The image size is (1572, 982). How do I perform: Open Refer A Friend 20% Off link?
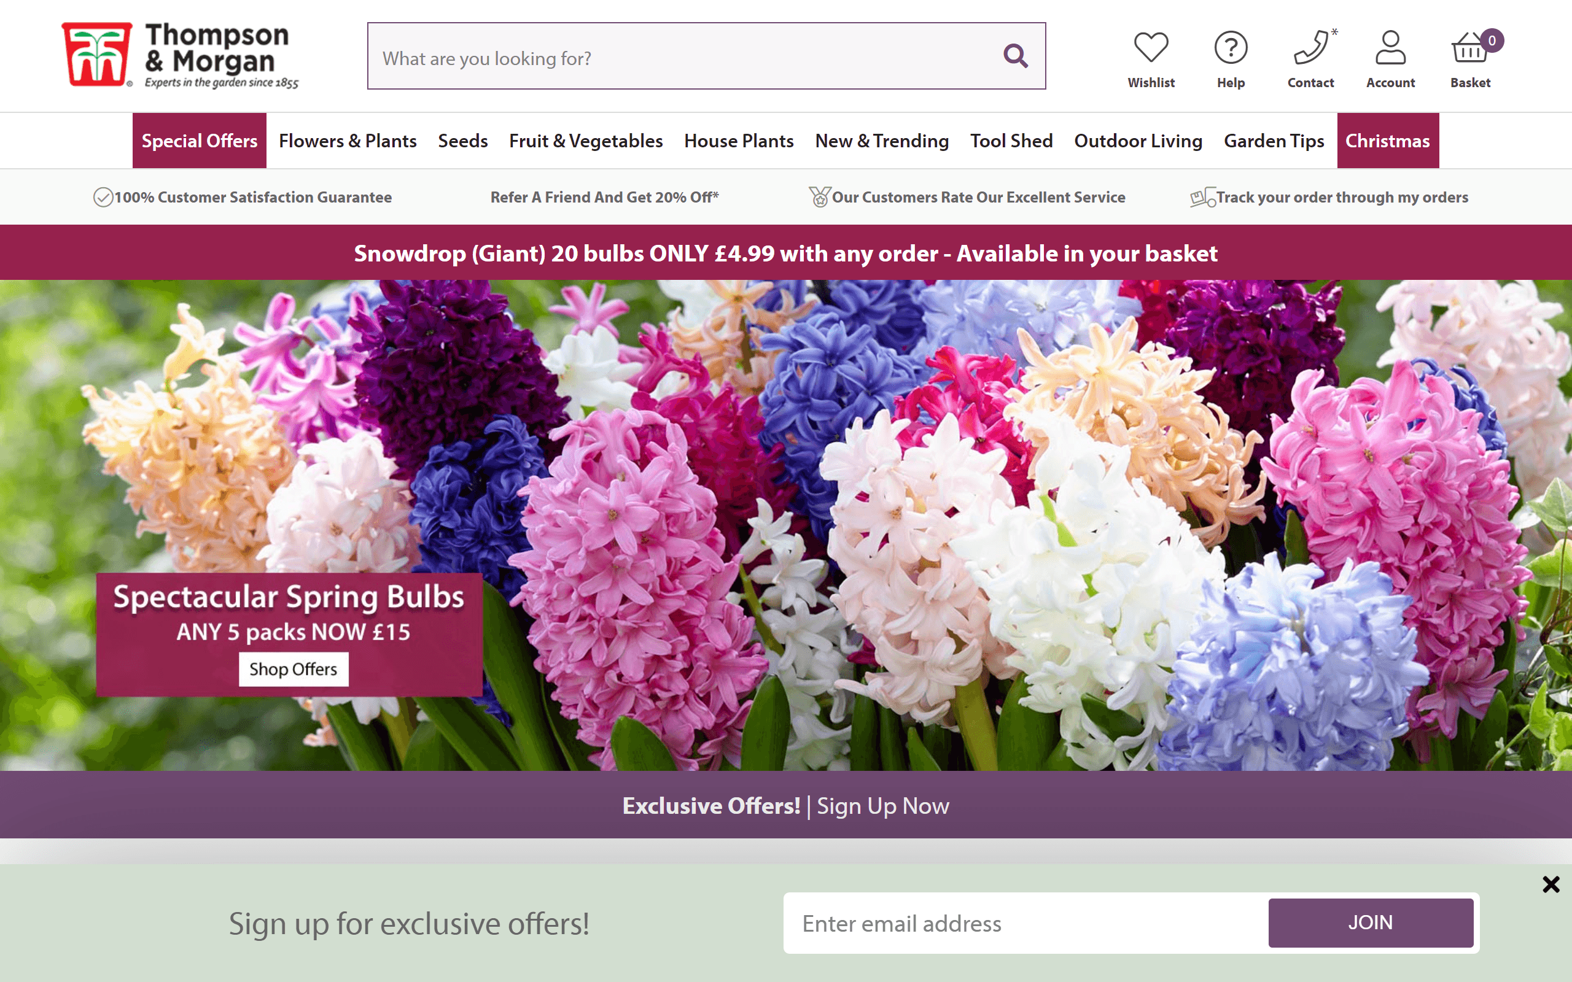point(604,197)
